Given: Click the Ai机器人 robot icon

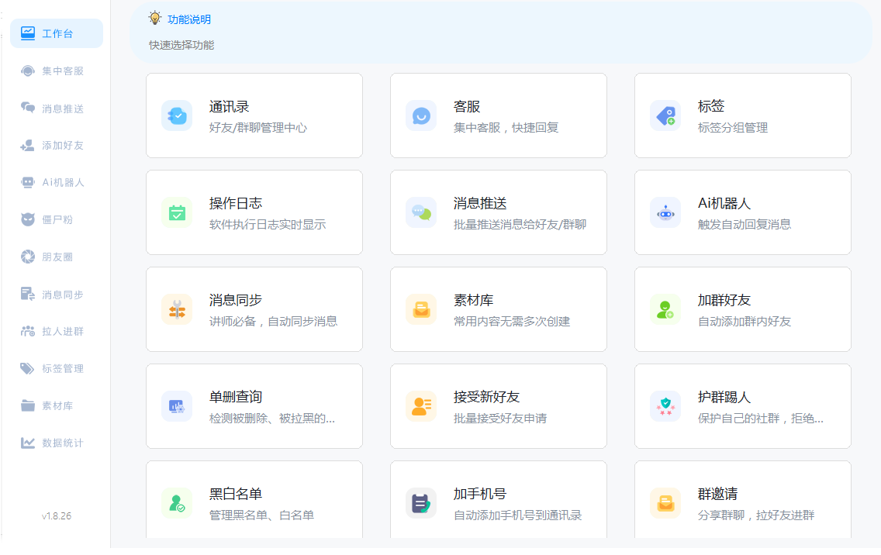Looking at the screenshot, I should [665, 212].
